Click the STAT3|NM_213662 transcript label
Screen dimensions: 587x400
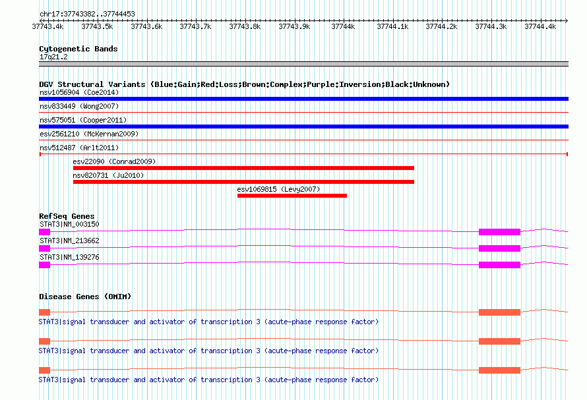69,241
